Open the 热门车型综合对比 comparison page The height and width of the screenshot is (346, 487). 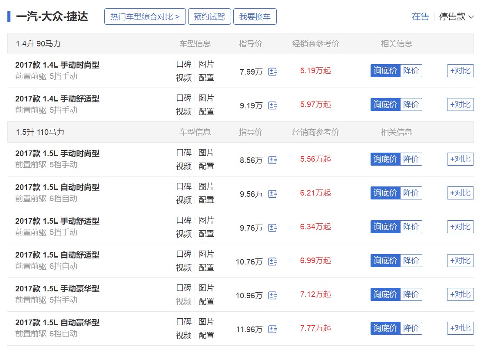click(x=145, y=16)
